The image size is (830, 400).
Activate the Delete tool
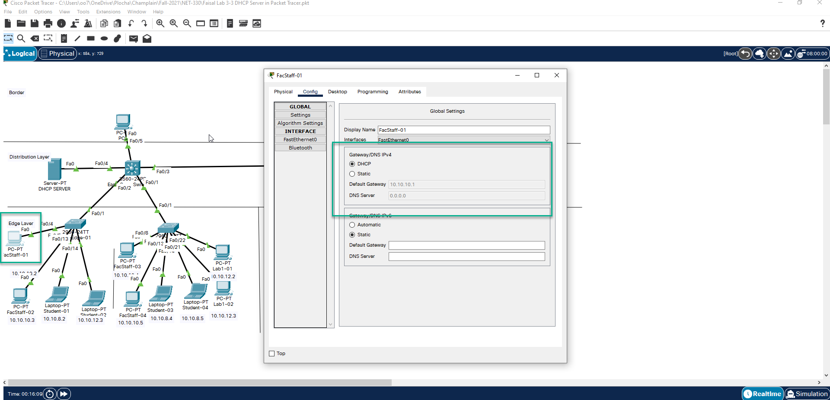point(35,38)
